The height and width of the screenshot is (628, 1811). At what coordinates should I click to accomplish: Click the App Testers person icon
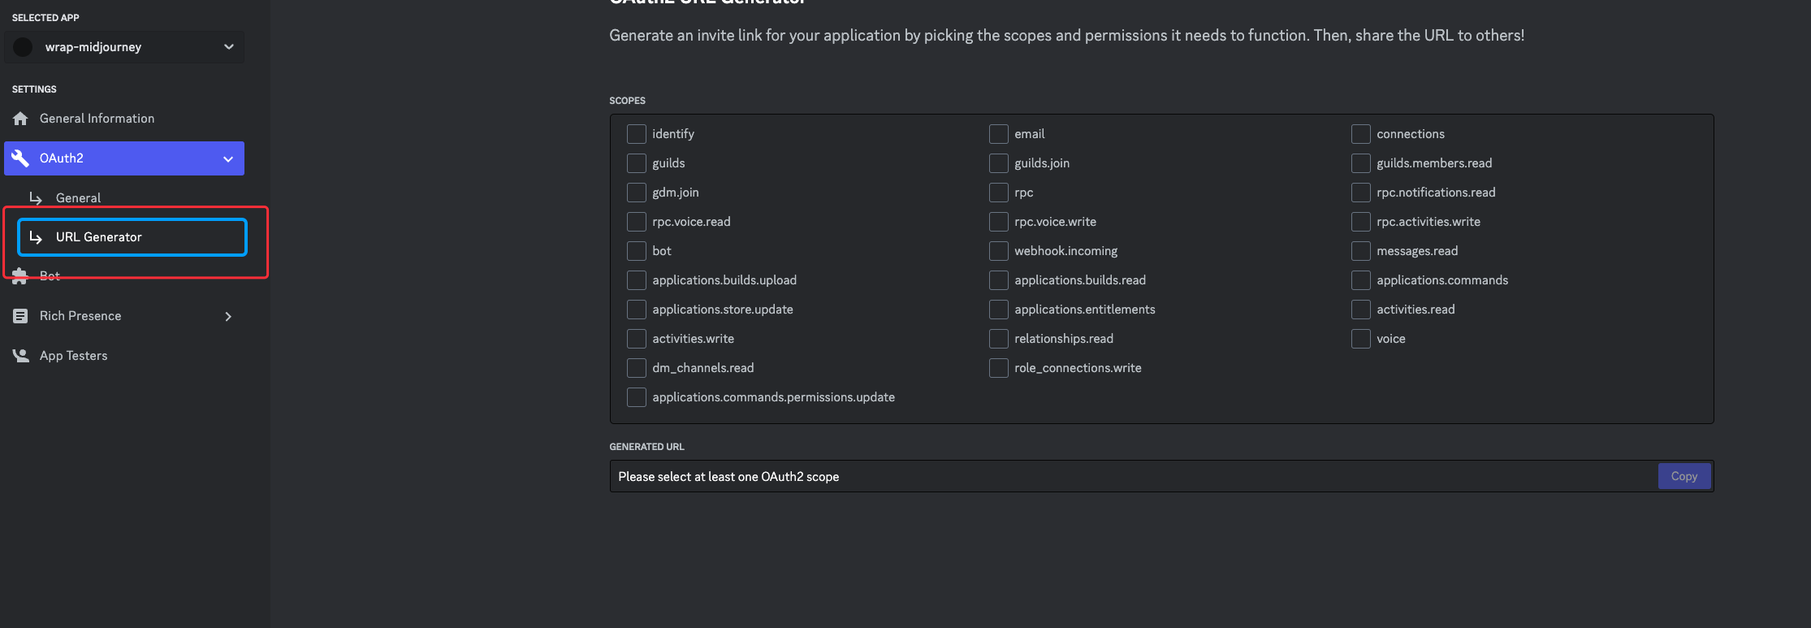(x=20, y=355)
